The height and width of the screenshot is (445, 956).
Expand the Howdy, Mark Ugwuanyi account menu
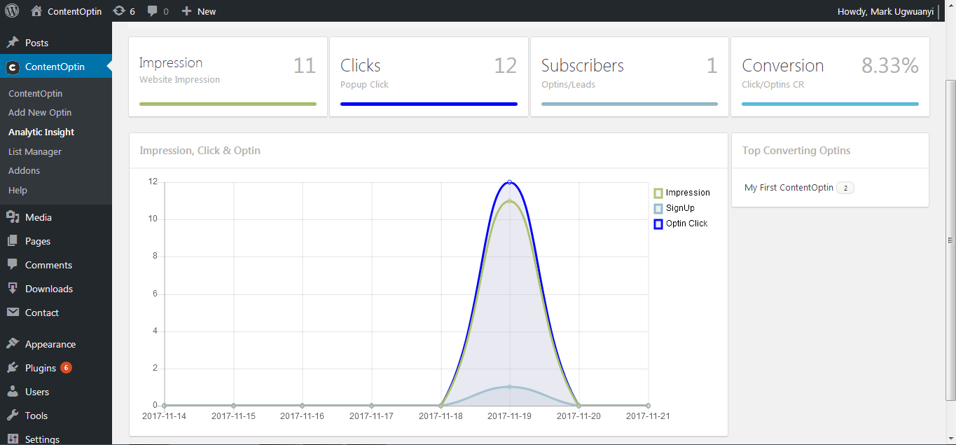(886, 11)
